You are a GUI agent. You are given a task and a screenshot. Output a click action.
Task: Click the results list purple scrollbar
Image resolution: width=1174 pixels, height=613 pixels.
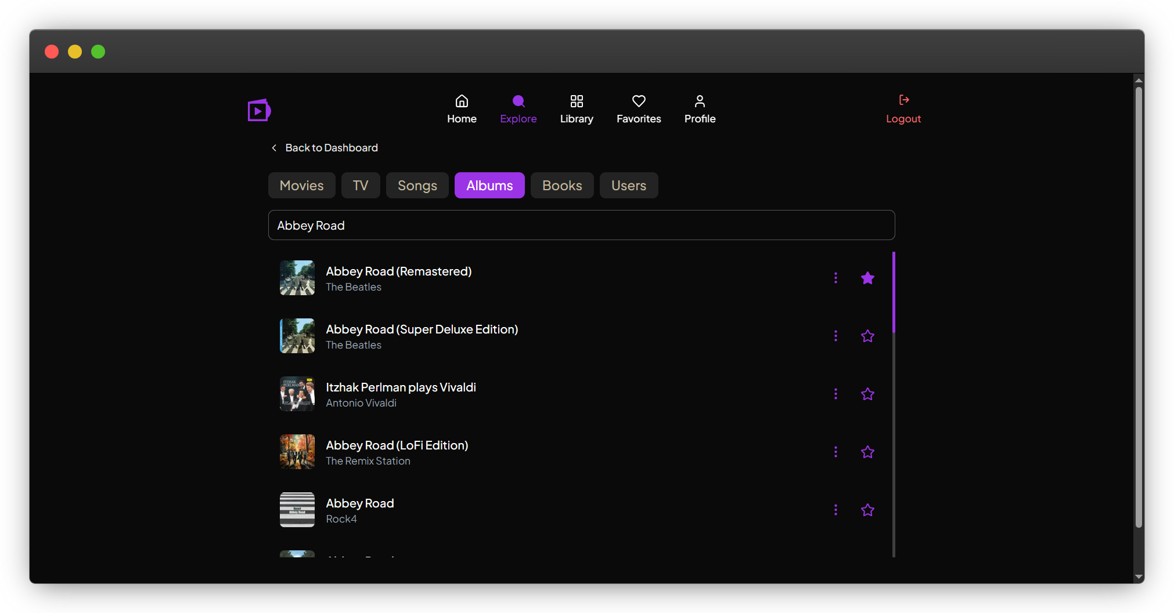pyautogui.click(x=894, y=292)
